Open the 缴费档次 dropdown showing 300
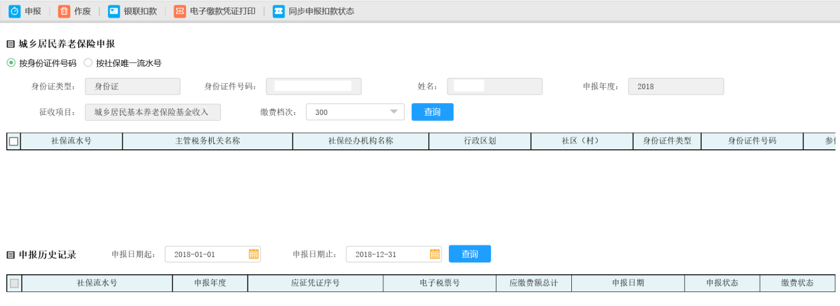 (x=355, y=112)
